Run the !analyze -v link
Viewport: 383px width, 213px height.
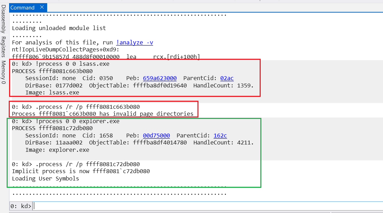[135, 42]
